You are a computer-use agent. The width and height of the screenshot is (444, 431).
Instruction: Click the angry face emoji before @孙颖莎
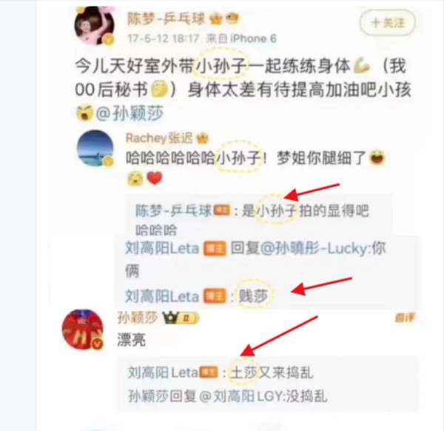tap(84, 113)
